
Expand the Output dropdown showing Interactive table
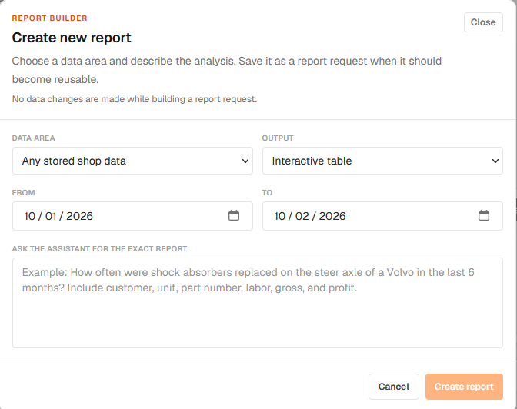[382, 161]
